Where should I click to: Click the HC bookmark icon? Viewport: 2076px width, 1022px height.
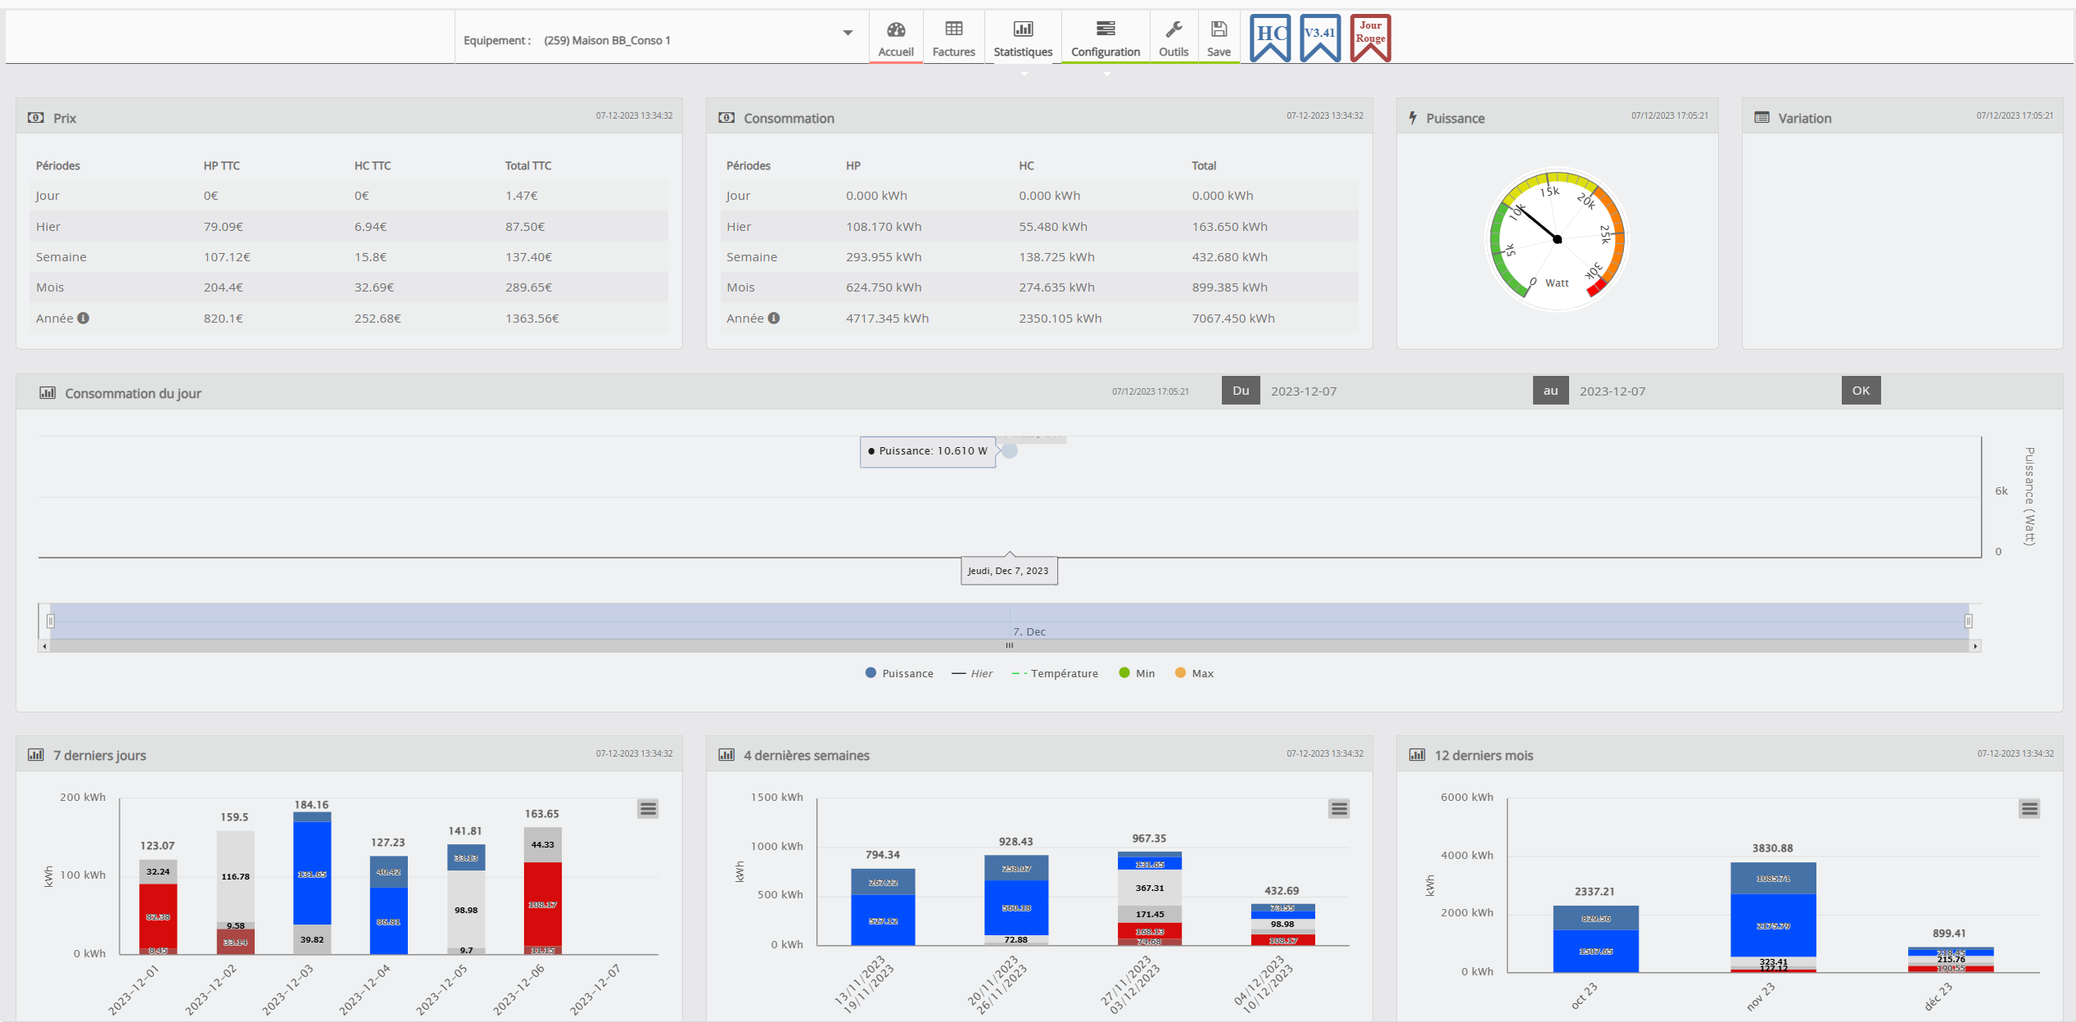point(1269,37)
